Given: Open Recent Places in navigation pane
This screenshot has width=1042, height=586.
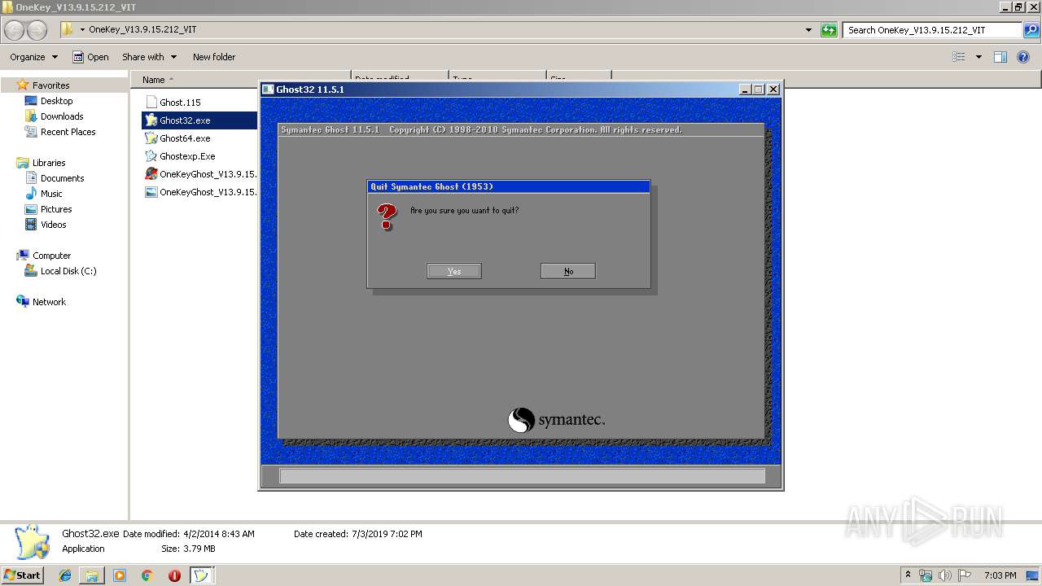Looking at the screenshot, I should pos(68,132).
